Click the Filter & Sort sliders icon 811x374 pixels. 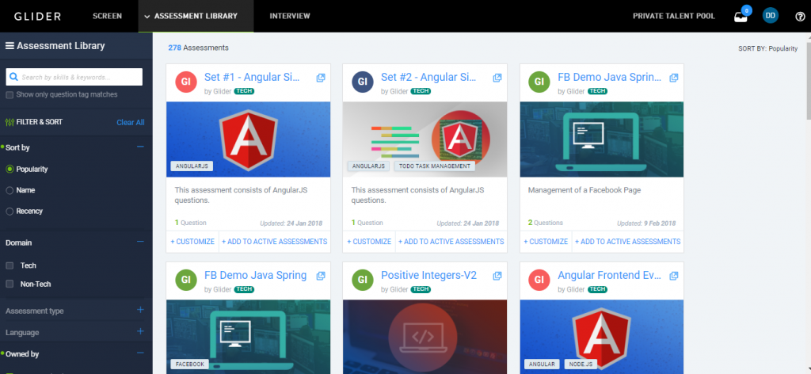coord(10,122)
